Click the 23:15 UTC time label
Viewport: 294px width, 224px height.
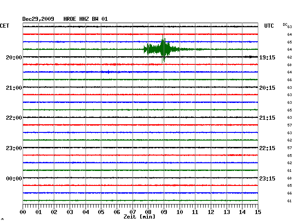pyautogui.click(x=267, y=178)
